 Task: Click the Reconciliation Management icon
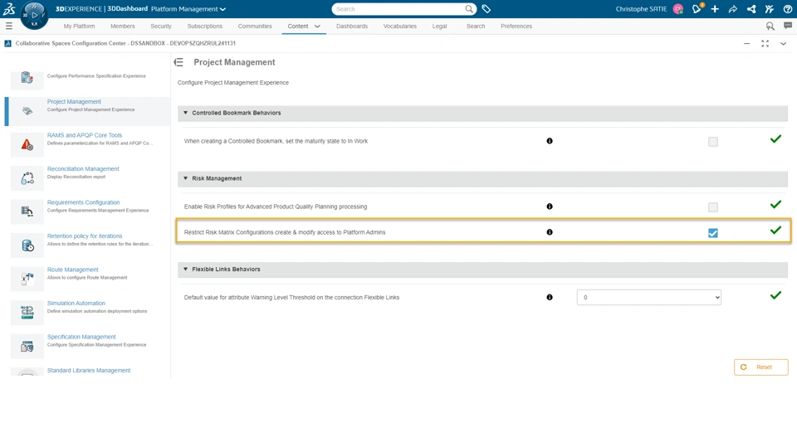[x=27, y=178]
